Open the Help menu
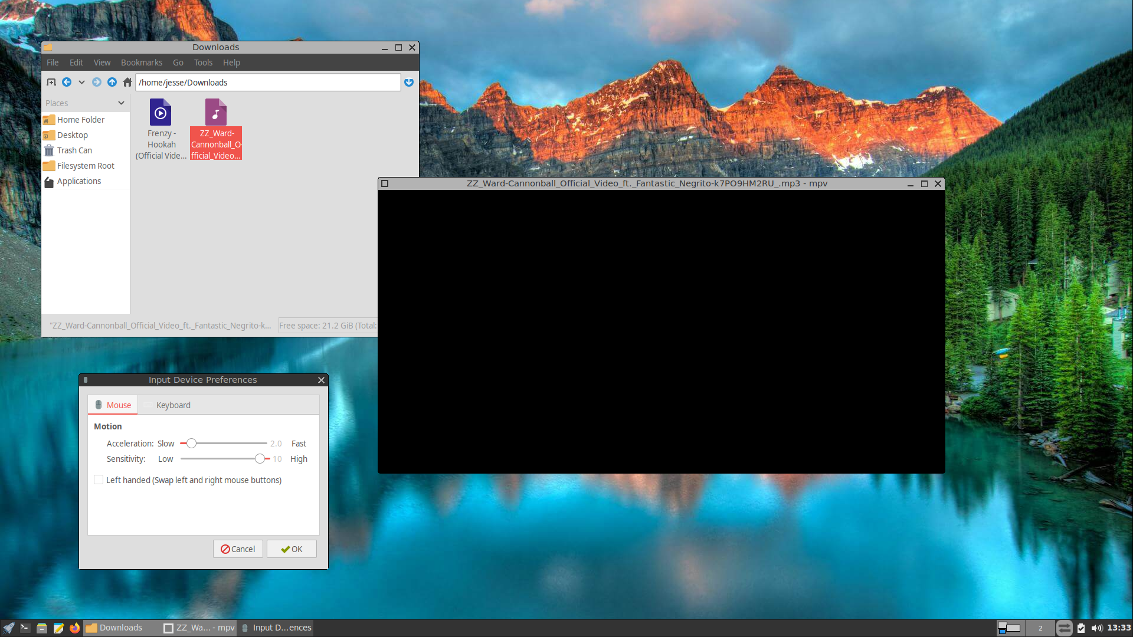 point(231,63)
